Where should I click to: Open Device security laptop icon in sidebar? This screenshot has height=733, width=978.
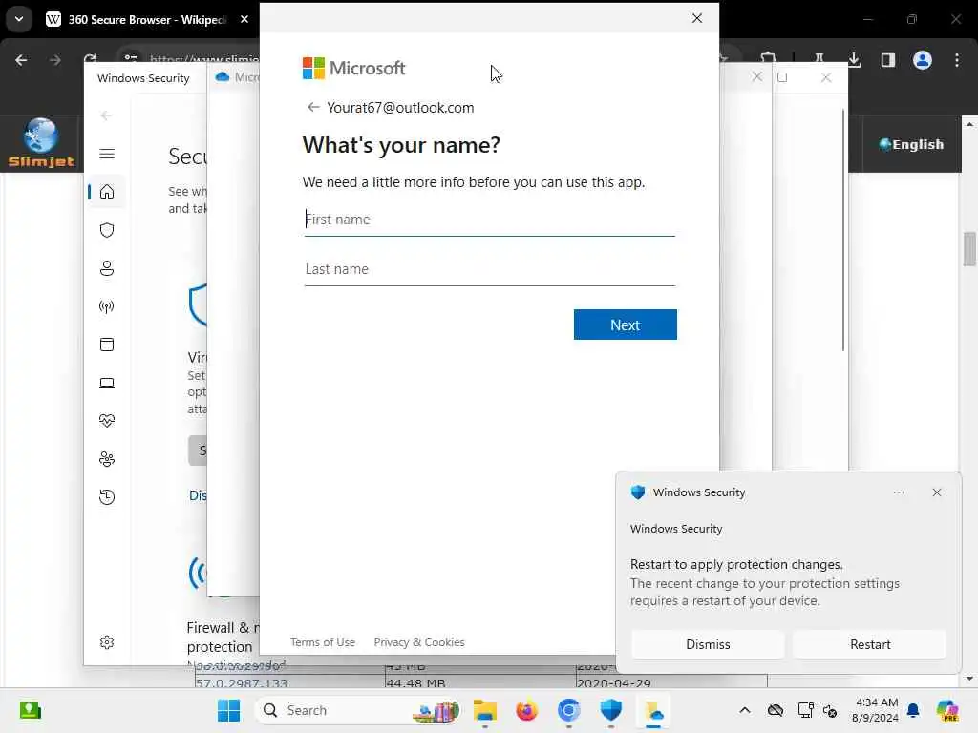[107, 383]
